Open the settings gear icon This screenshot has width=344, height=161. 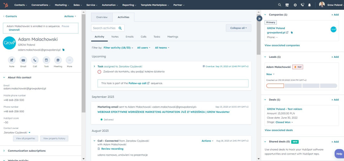pyautogui.click(x=295, y=5)
